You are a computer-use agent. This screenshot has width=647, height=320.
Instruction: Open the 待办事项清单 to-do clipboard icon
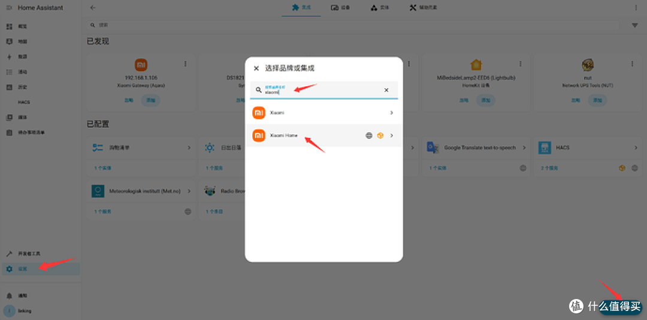9,132
